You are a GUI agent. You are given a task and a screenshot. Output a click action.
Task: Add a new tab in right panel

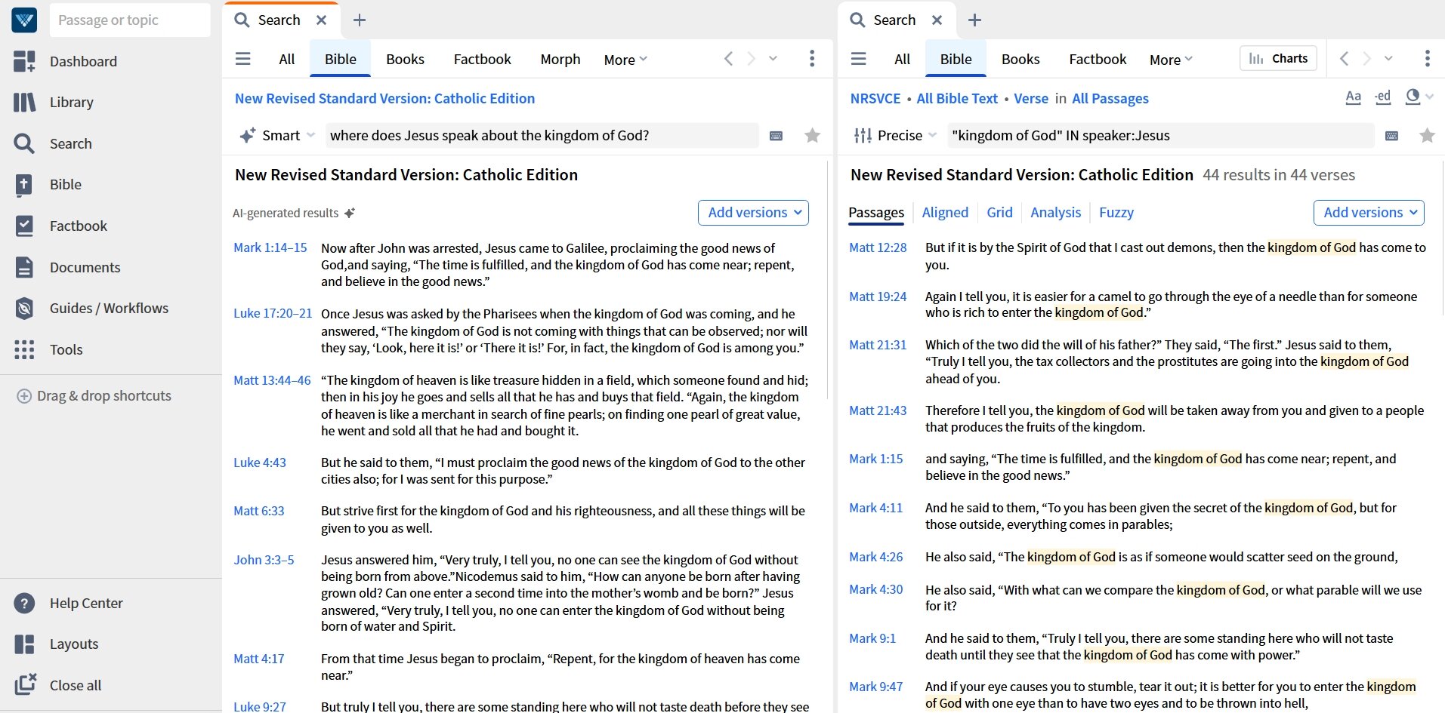975,20
